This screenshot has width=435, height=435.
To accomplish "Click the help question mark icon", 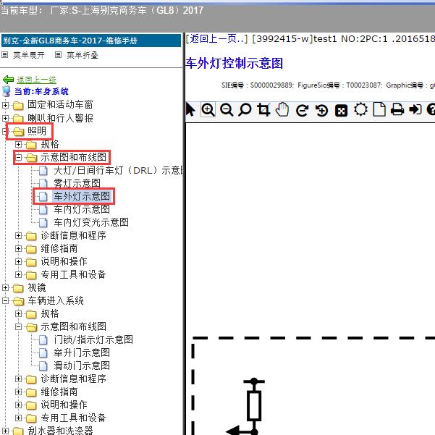I will click(431, 109).
